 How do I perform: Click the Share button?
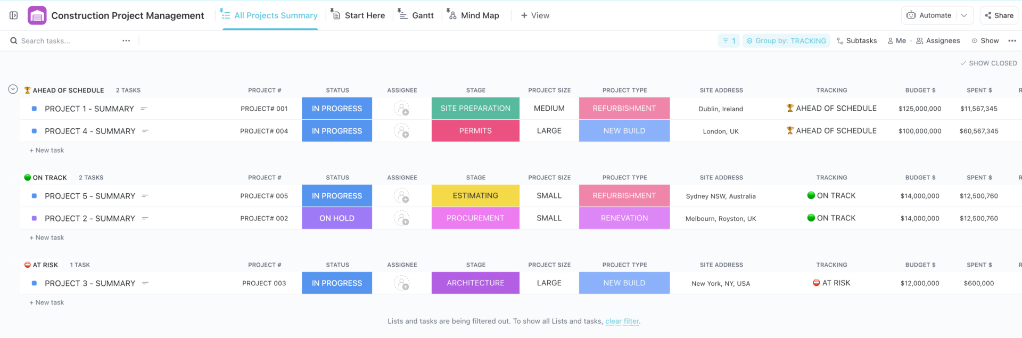tap(999, 15)
